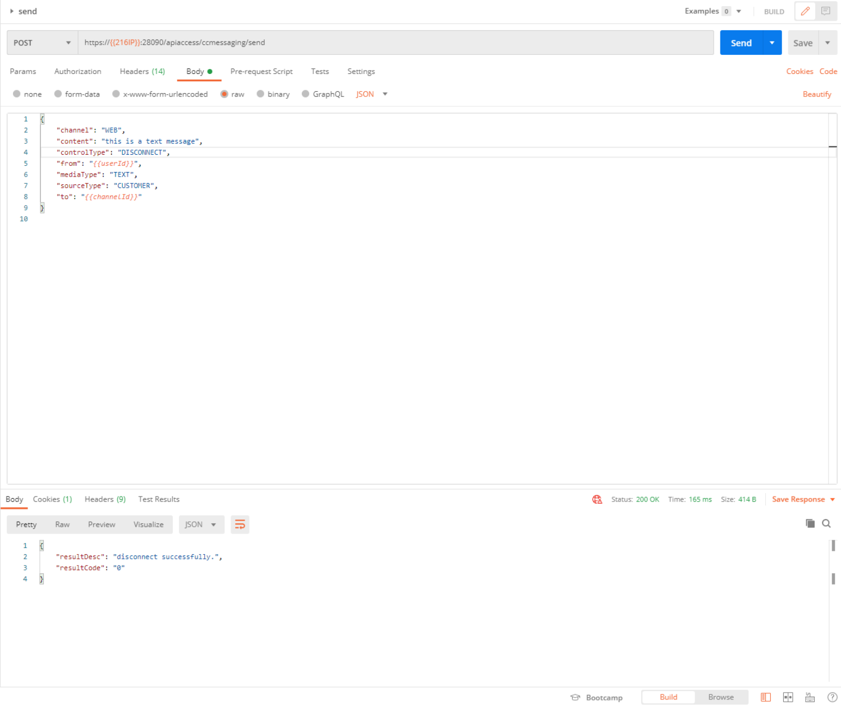The height and width of the screenshot is (705, 841).
Task: Open the Headers (14) tab
Action: tap(143, 71)
